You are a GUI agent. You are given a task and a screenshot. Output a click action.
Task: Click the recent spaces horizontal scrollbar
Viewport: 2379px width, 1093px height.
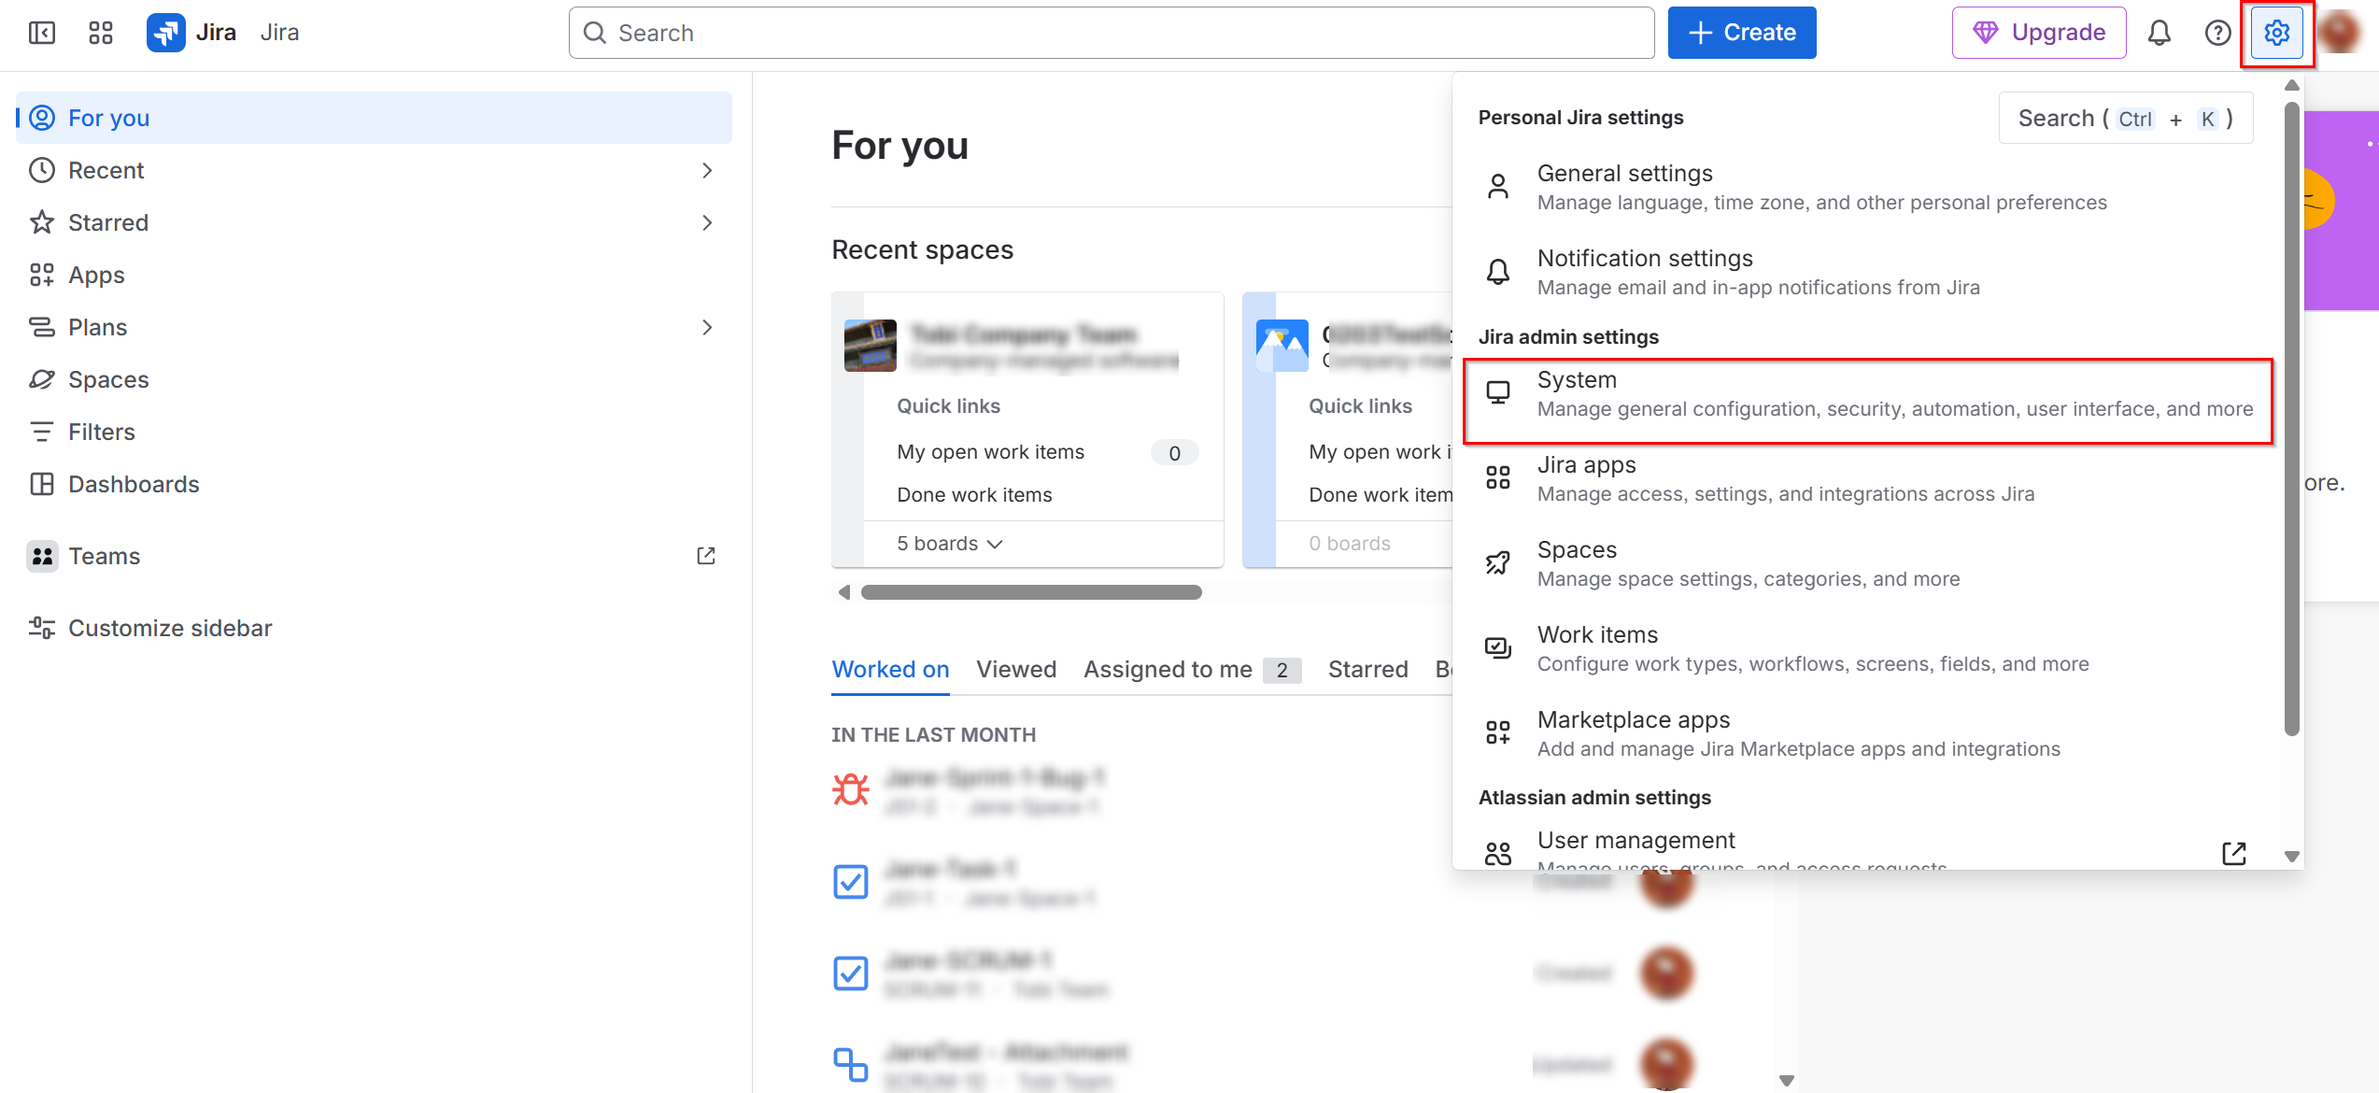(x=1030, y=592)
